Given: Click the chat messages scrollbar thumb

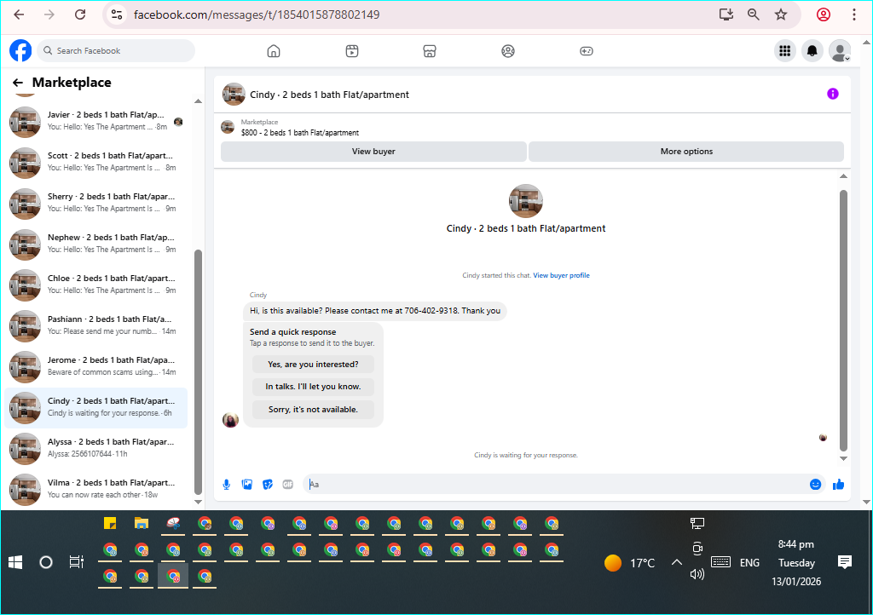Looking at the screenshot, I should click(x=843, y=320).
